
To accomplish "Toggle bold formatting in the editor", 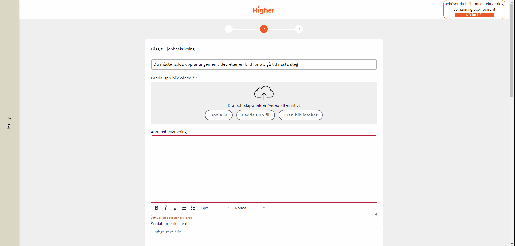I will coord(157,208).
